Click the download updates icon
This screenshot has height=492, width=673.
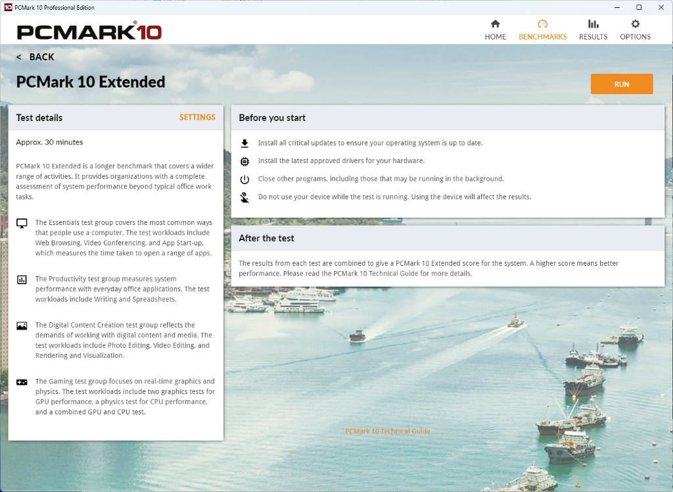[x=244, y=143]
